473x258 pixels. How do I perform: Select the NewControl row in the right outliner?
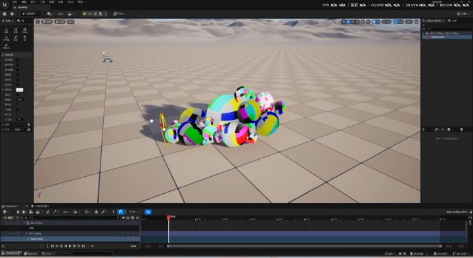(x=447, y=37)
